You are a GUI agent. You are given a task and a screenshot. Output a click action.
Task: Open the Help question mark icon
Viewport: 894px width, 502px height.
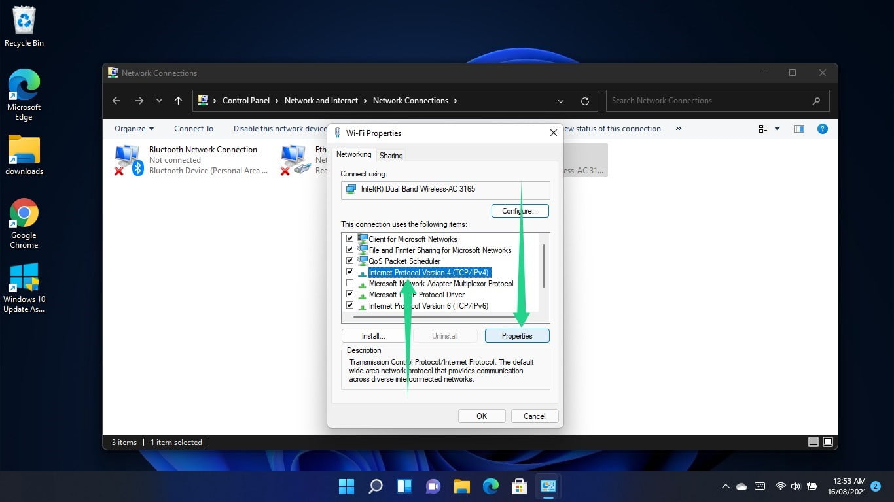click(x=823, y=129)
